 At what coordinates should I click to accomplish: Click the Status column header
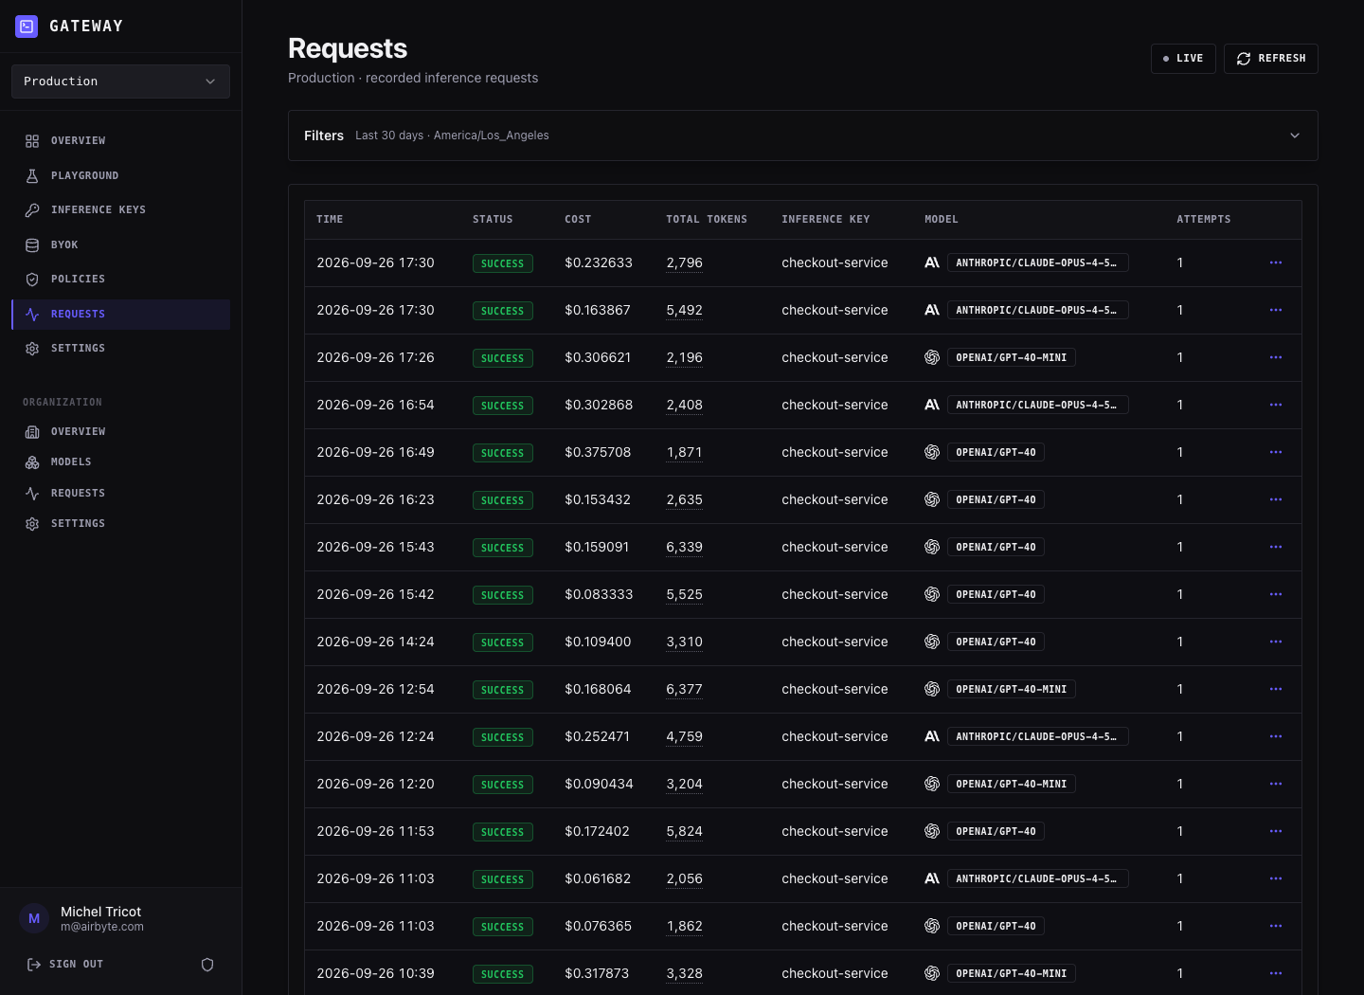pos(493,220)
